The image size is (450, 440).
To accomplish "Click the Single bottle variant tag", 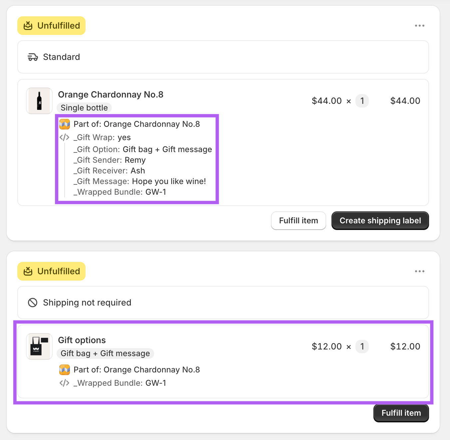I will (84, 108).
